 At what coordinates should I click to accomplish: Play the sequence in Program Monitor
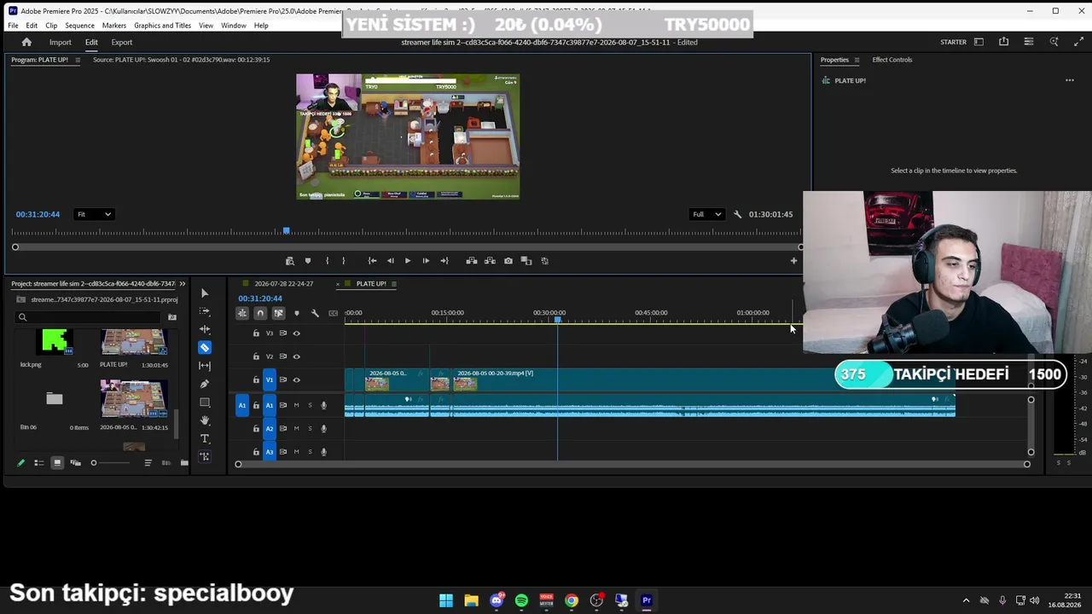point(408,261)
